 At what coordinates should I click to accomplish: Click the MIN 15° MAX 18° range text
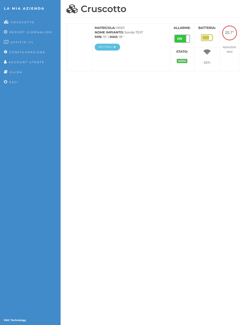tap(109, 37)
